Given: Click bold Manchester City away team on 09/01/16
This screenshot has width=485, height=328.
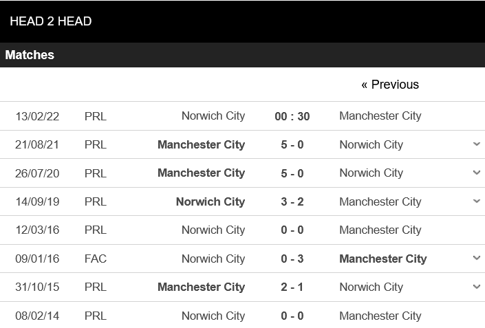Looking at the screenshot, I should click(x=382, y=259).
